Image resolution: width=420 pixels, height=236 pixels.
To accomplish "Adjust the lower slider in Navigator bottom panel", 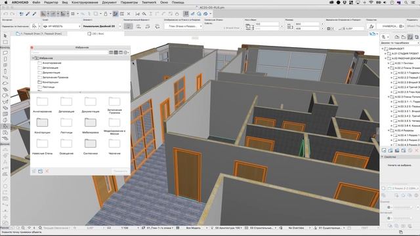I will coord(402,218).
